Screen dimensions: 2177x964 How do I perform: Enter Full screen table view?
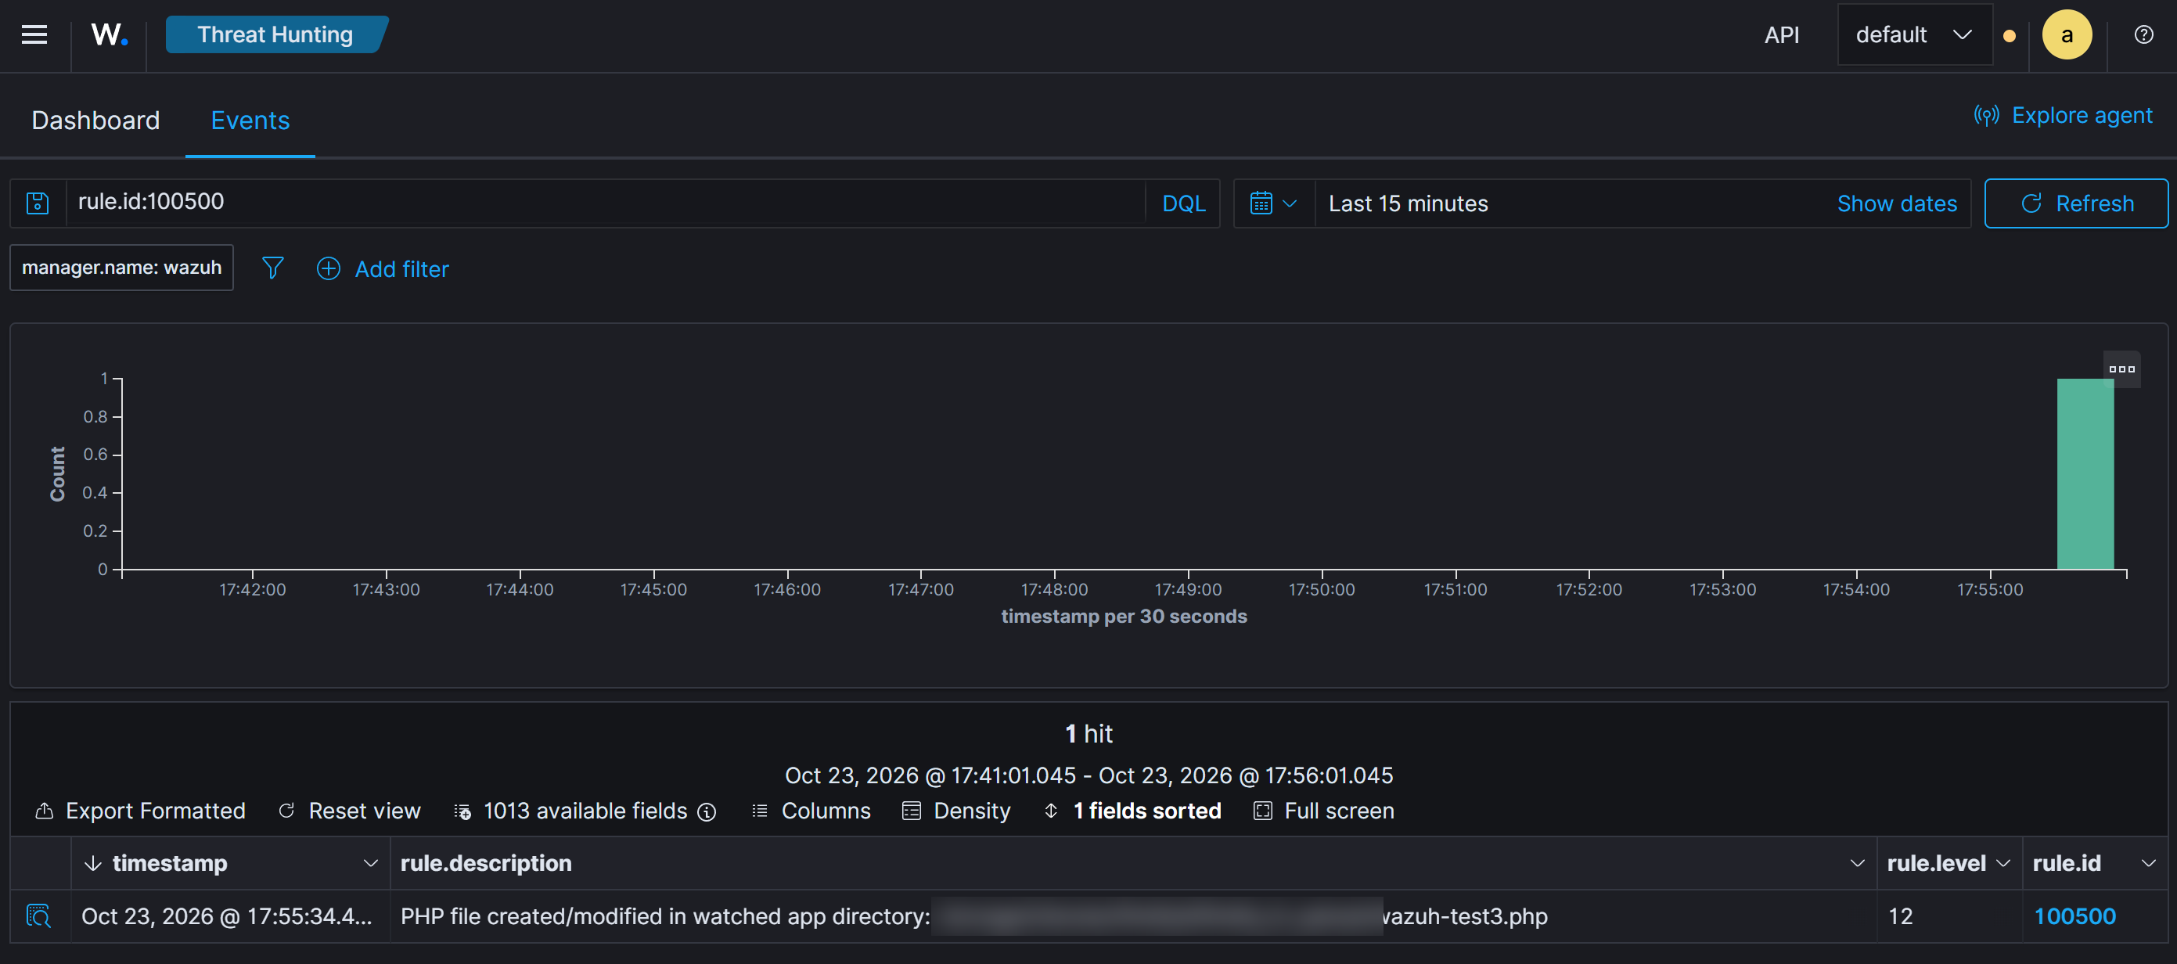1323,811
